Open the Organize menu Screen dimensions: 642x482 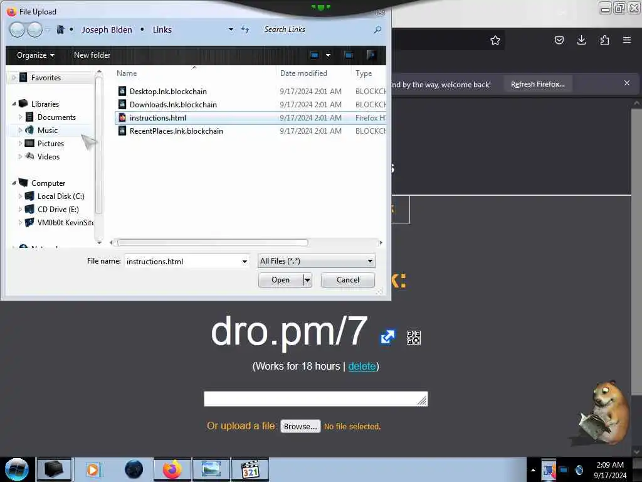tap(36, 55)
